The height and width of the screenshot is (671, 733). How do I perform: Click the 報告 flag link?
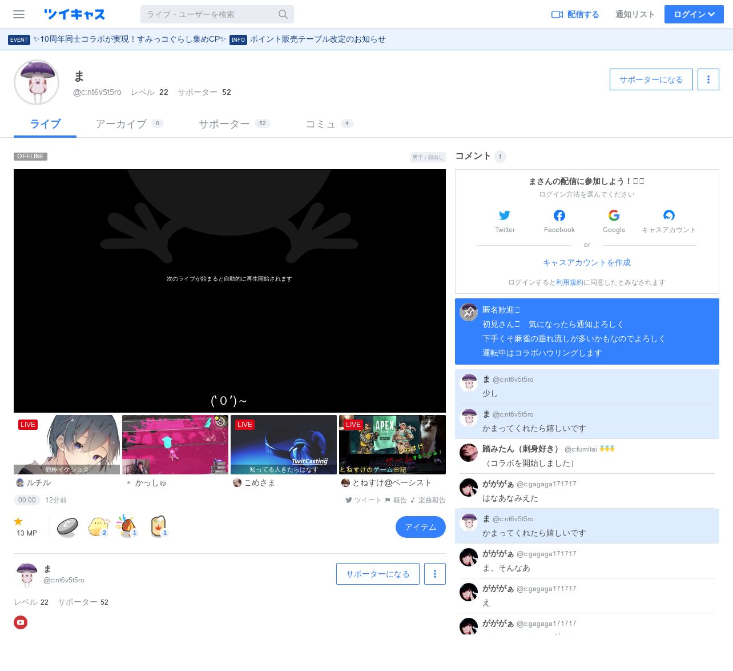tap(396, 500)
